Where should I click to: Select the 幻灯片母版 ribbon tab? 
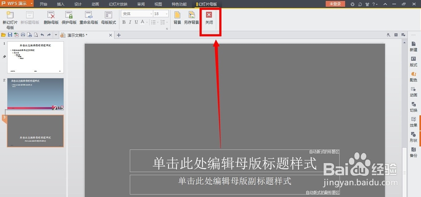coord(207,4)
